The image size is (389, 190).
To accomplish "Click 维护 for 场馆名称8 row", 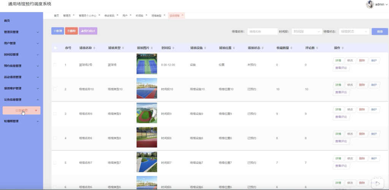I will [x=374, y=134].
